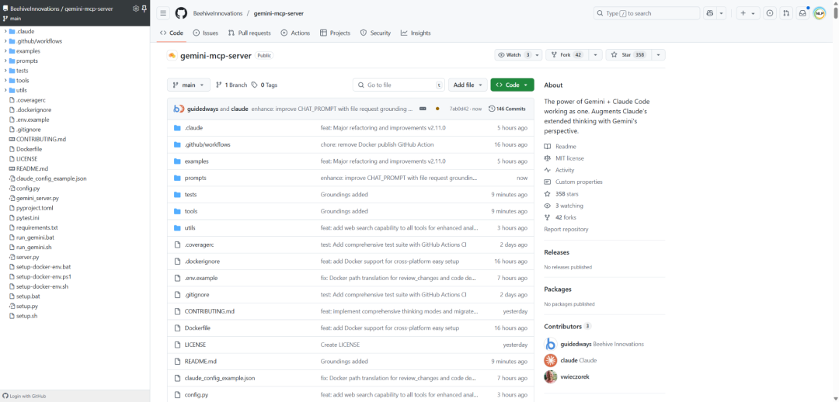The height and width of the screenshot is (402, 839).
Task: Open the Star lists dropdown arrow
Action: click(x=659, y=55)
